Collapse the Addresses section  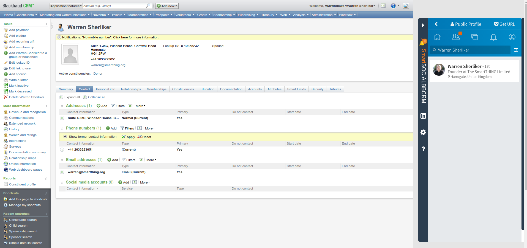click(x=62, y=106)
